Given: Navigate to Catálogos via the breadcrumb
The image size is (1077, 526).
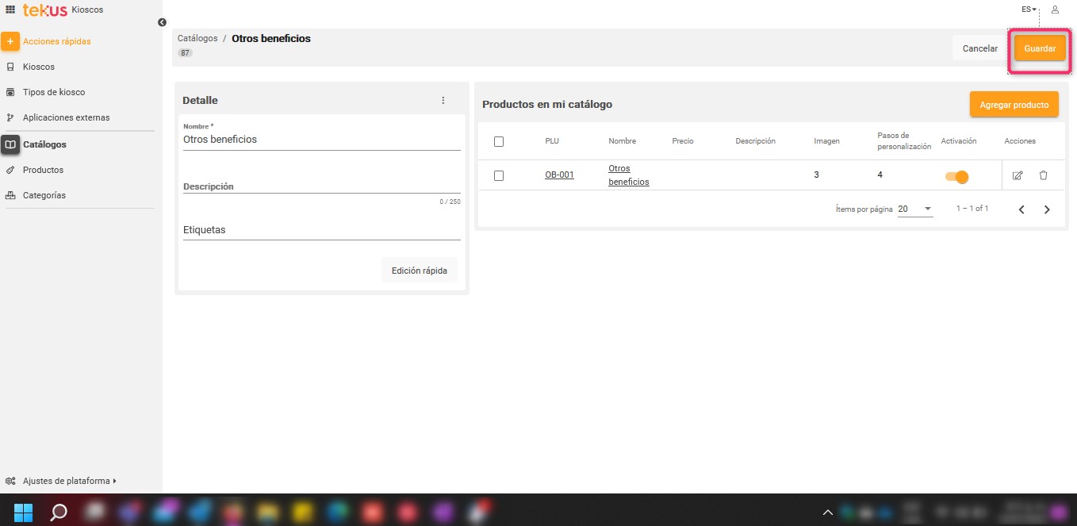Looking at the screenshot, I should [197, 37].
